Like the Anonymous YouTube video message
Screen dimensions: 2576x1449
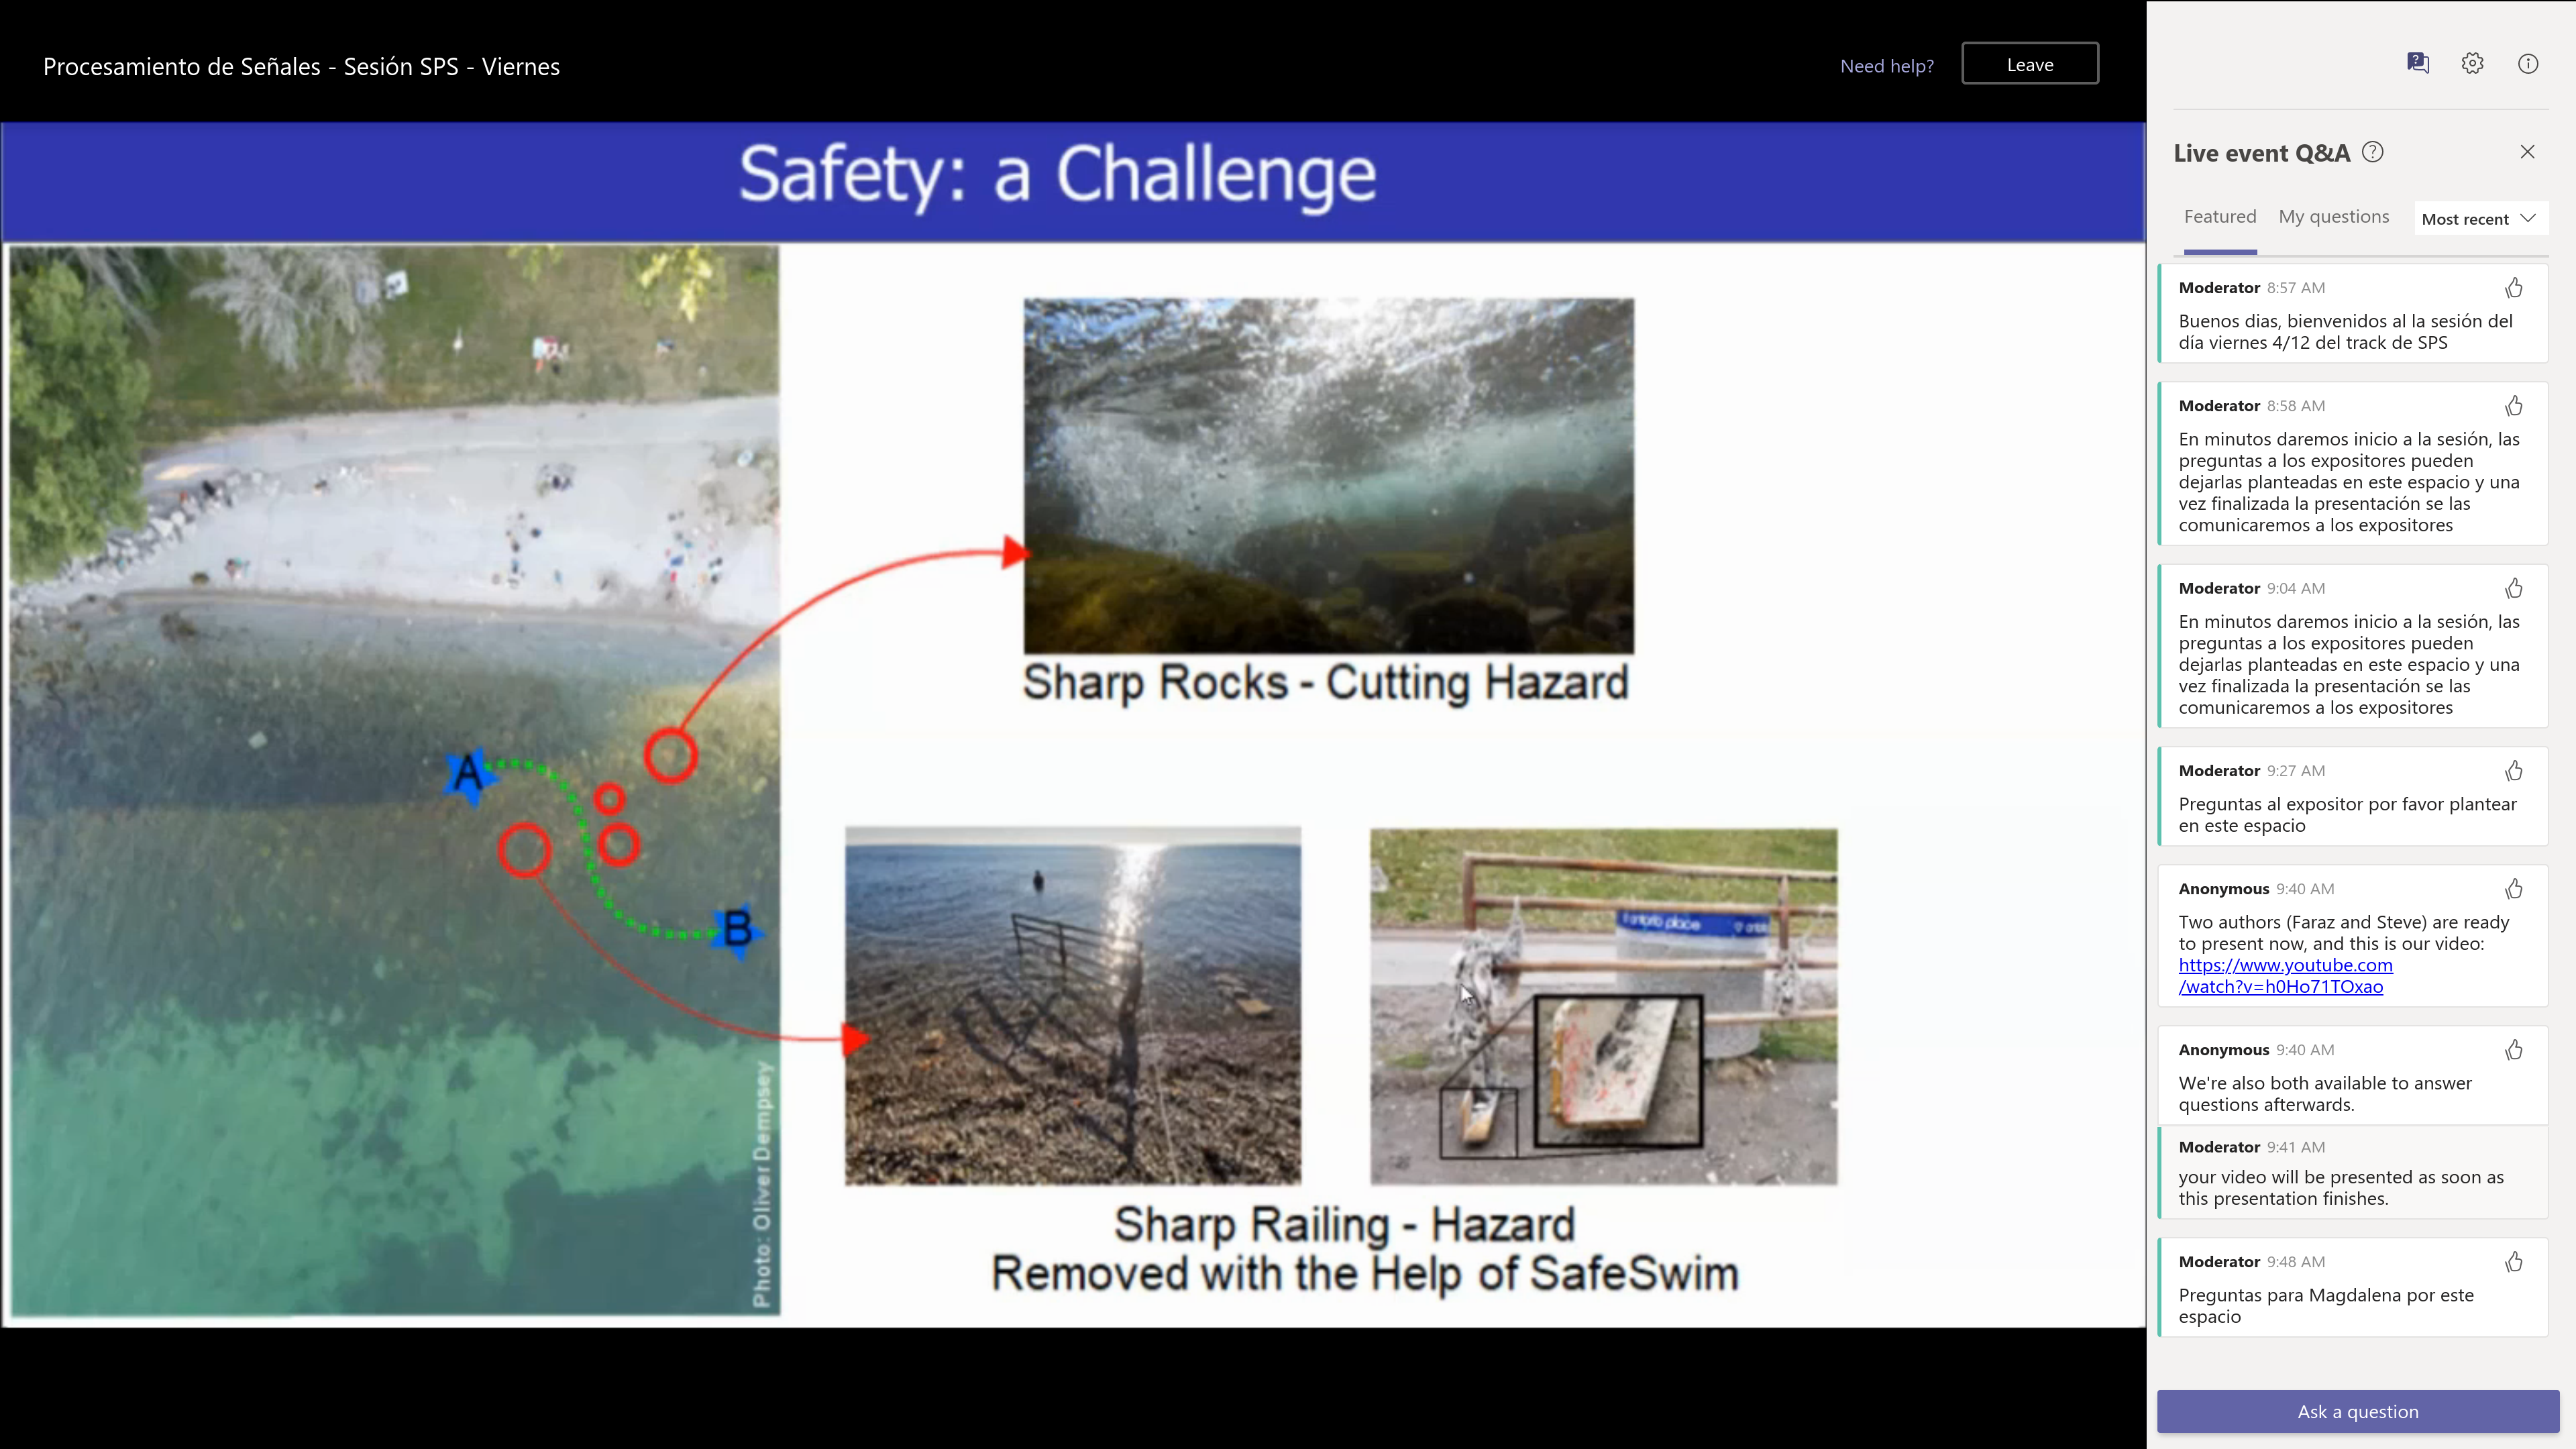tap(2513, 889)
